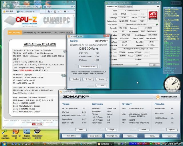Click the IE Home toolbar icon

[49, 11]
